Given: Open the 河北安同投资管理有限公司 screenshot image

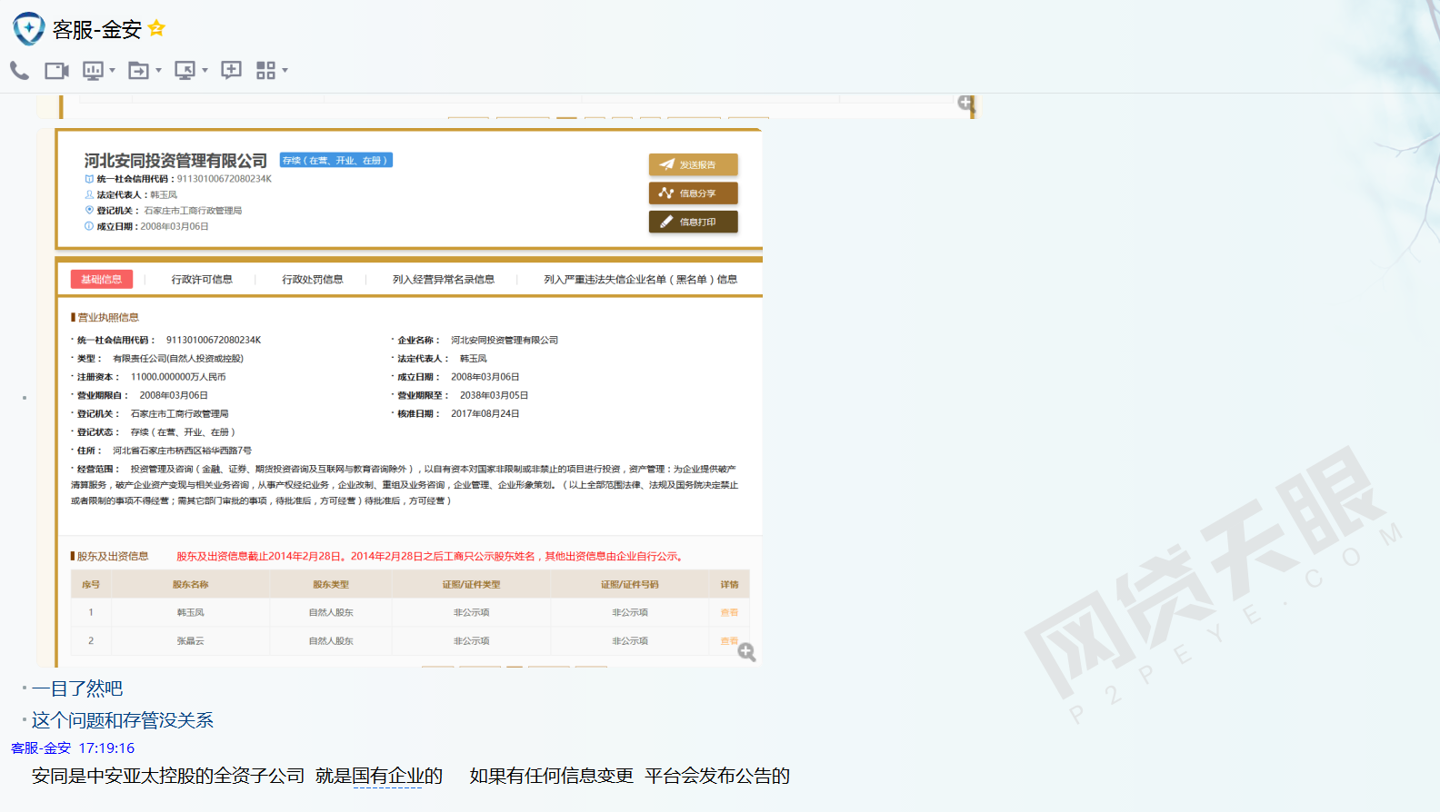Looking at the screenshot, I should click(x=399, y=398).
